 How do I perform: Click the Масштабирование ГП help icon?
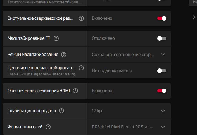pos(56,38)
